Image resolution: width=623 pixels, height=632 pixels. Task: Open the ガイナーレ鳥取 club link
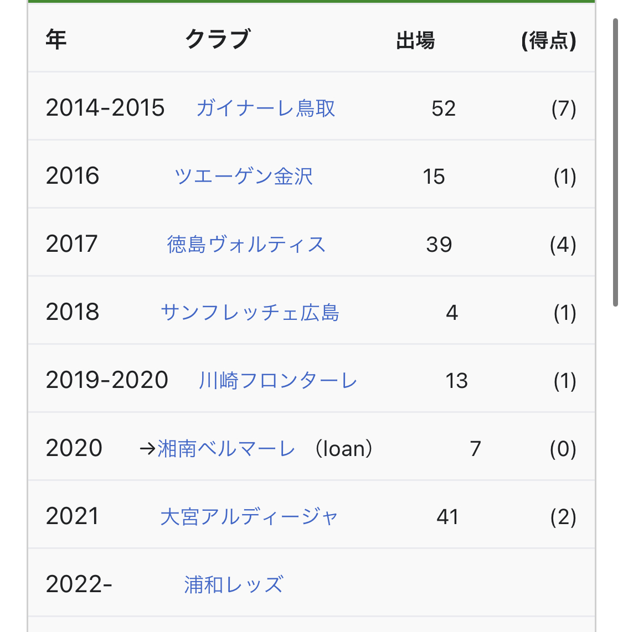pos(266,108)
